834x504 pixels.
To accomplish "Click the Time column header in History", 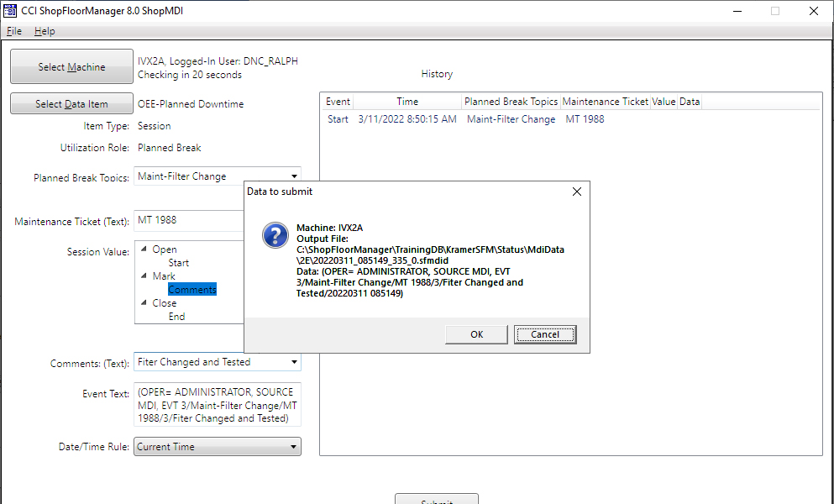I will pos(407,102).
